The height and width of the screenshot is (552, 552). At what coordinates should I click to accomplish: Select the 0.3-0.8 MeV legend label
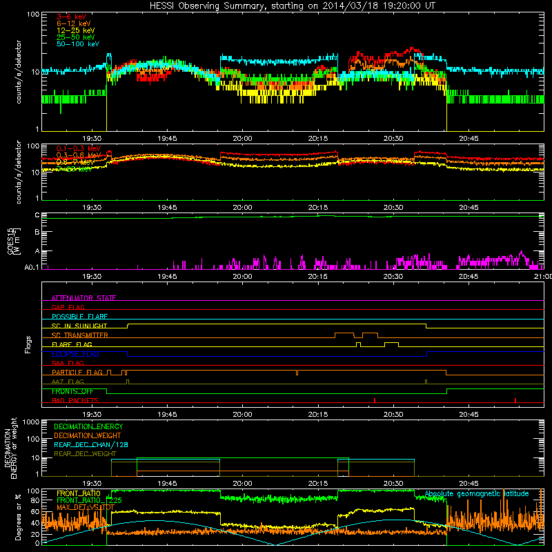tap(79, 155)
